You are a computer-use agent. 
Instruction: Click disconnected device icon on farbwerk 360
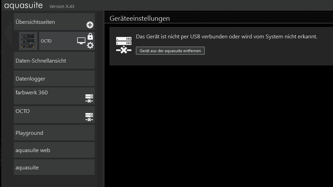(x=89, y=99)
